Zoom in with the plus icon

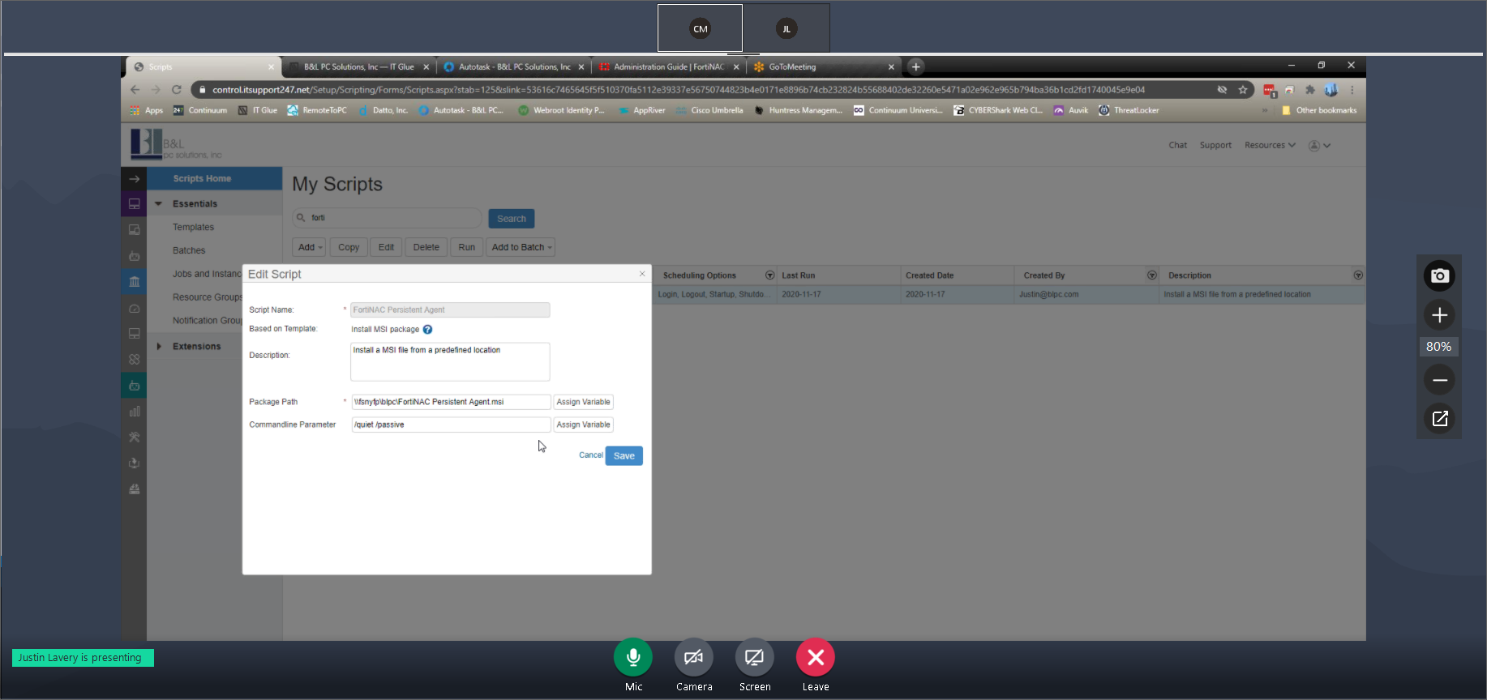point(1439,315)
